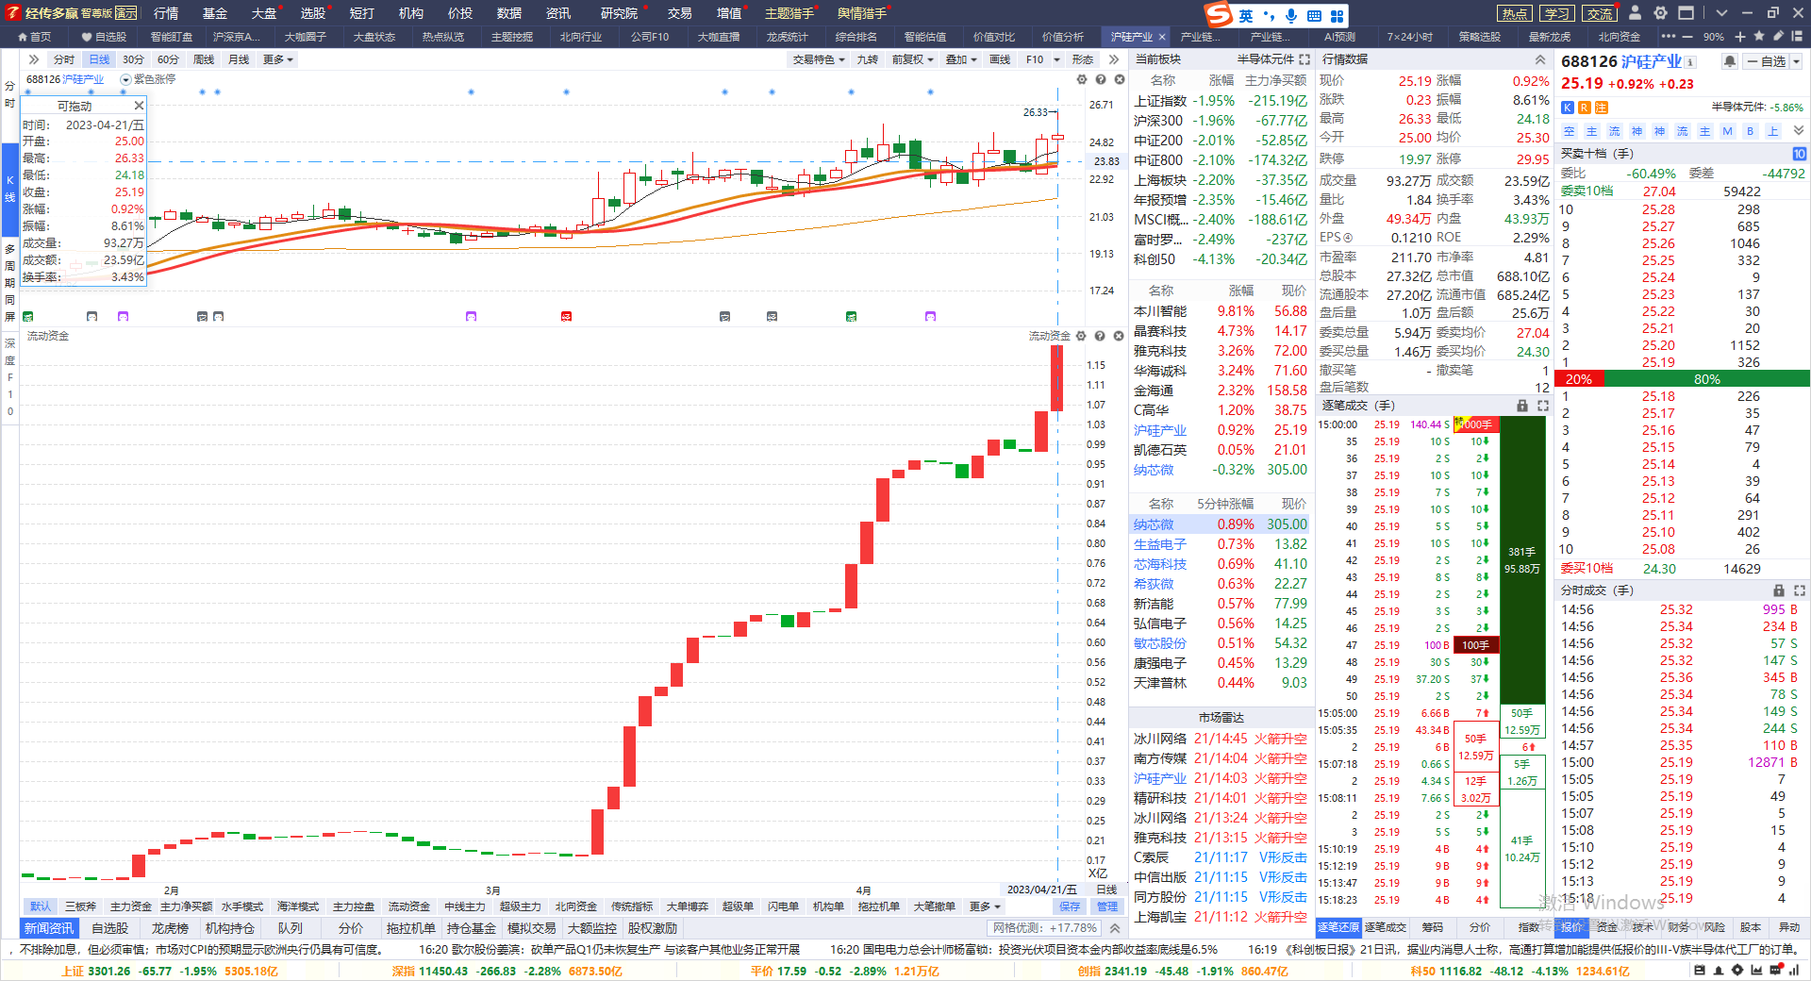
Task: Toggle the 九转 indicator
Action: [x=868, y=59]
